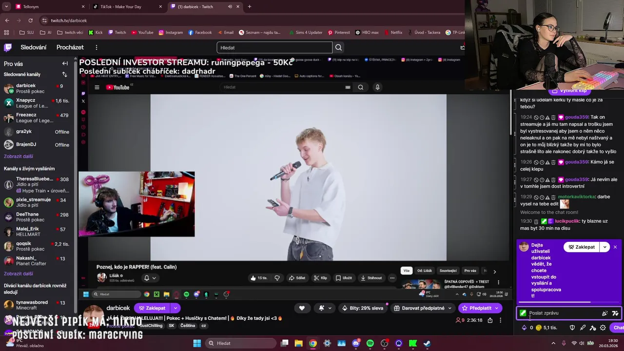Open the Kick bookmark
Screen dimensions: 624x351
[95, 33]
